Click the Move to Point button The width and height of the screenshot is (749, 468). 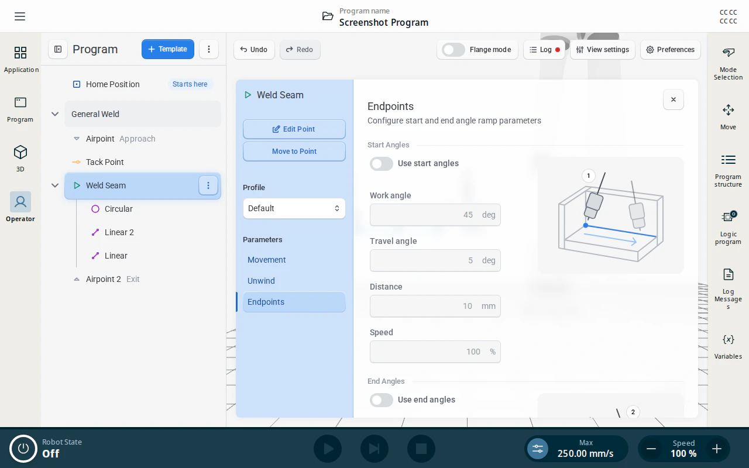point(294,152)
